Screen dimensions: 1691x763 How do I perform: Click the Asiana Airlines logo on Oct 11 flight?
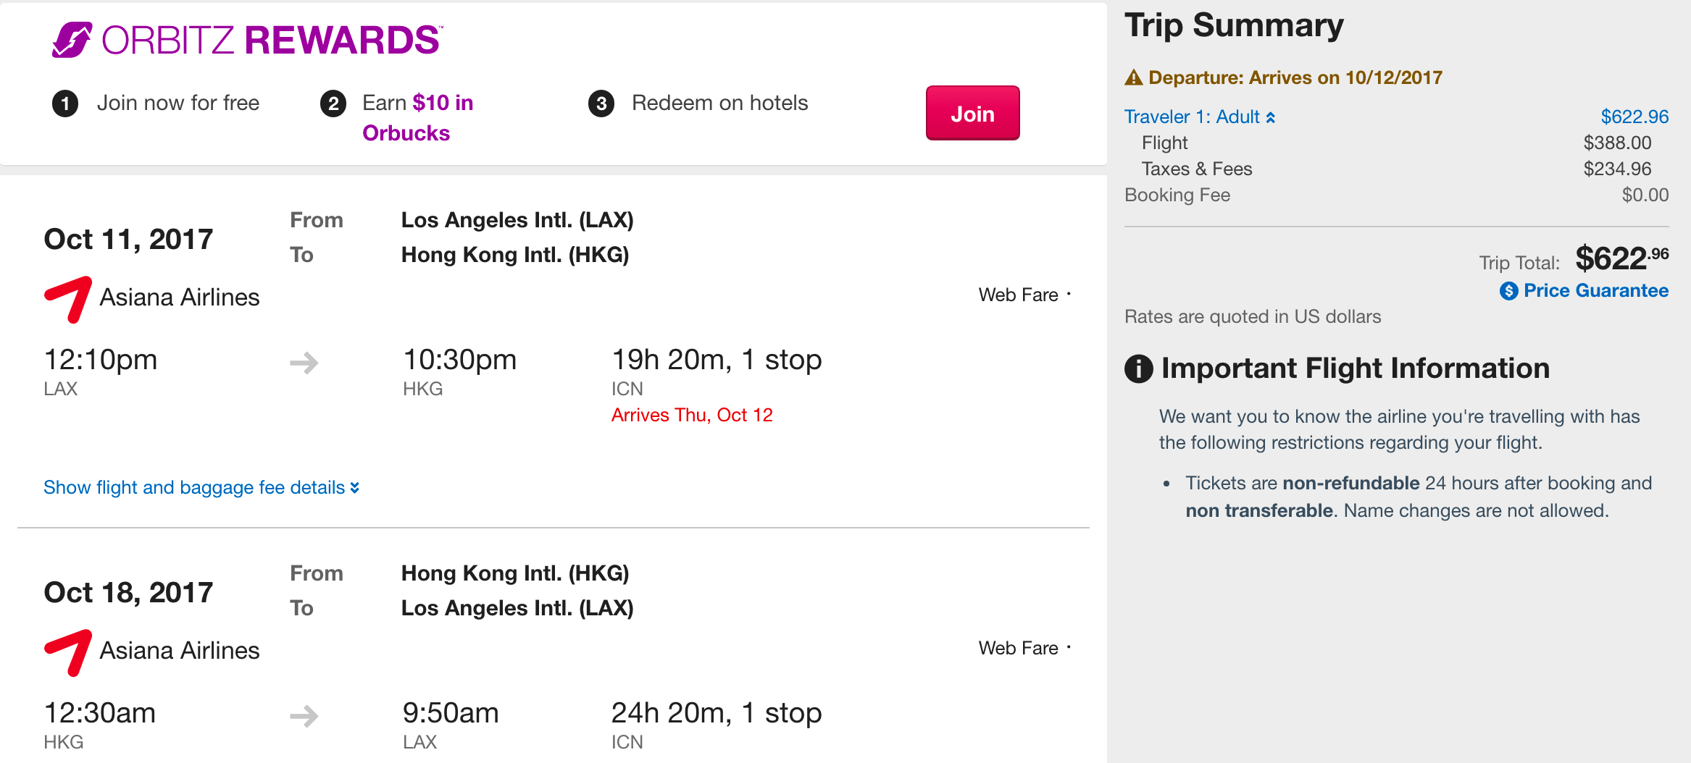68,299
